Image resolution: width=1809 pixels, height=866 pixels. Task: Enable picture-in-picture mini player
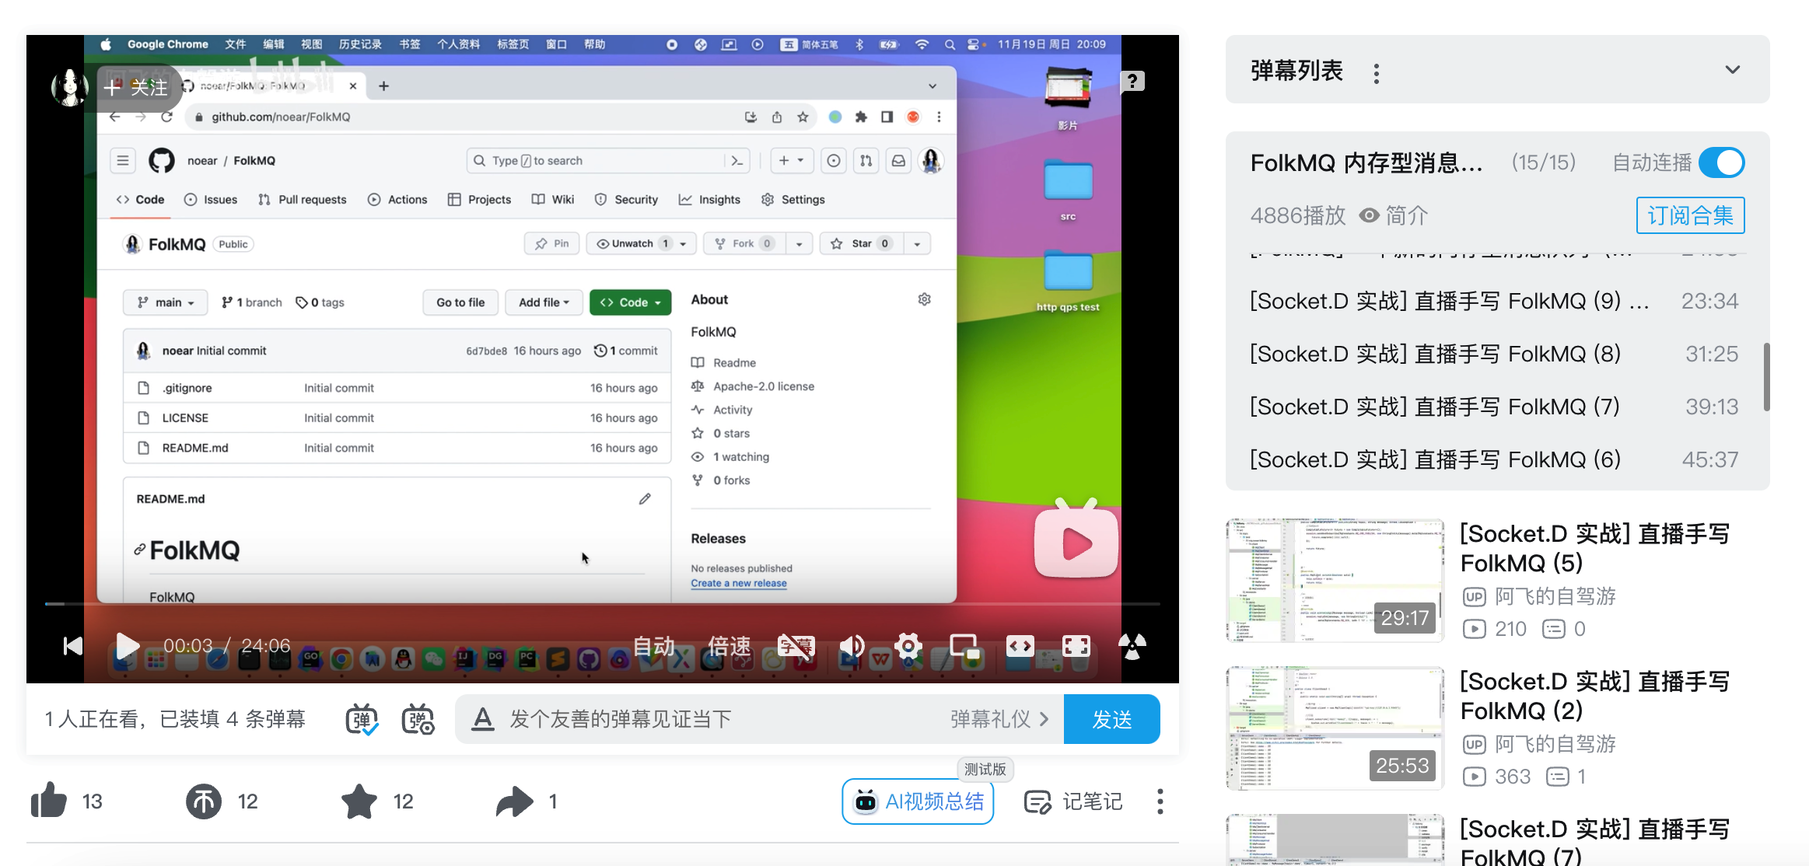click(964, 646)
